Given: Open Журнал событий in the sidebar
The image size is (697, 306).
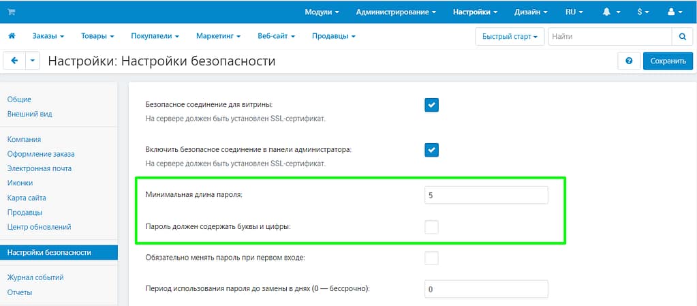Looking at the screenshot, I should (x=35, y=277).
